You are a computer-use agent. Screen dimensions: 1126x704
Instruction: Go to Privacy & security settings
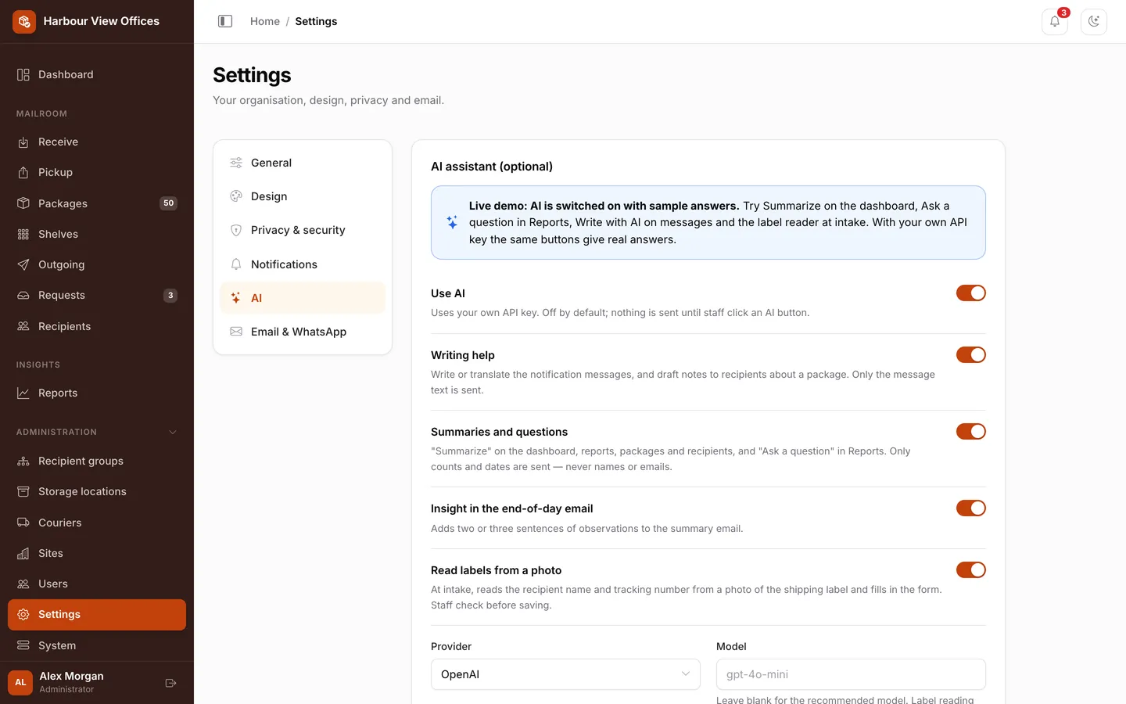[303, 230]
